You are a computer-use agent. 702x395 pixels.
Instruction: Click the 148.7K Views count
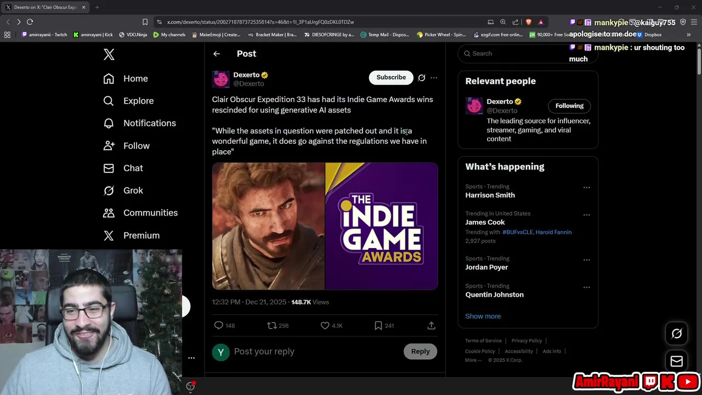[x=310, y=302]
